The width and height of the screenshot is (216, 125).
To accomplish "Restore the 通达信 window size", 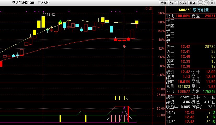I will pyautogui.click(x=206, y=3).
